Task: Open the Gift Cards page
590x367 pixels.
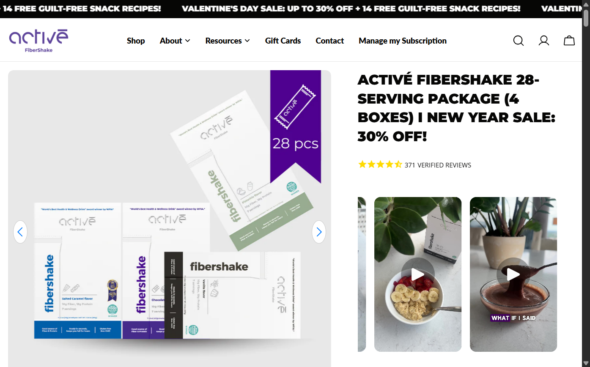Action: click(x=283, y=41)
